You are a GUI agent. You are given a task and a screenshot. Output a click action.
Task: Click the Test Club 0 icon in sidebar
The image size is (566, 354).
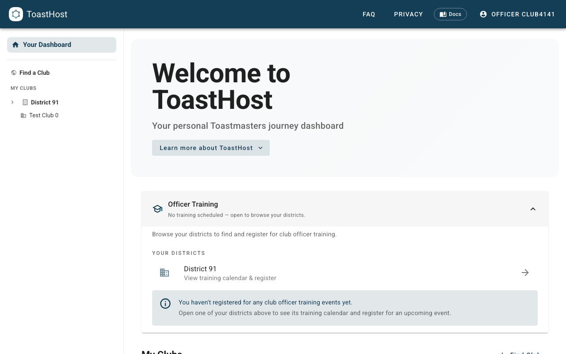[x=23, y=115]
